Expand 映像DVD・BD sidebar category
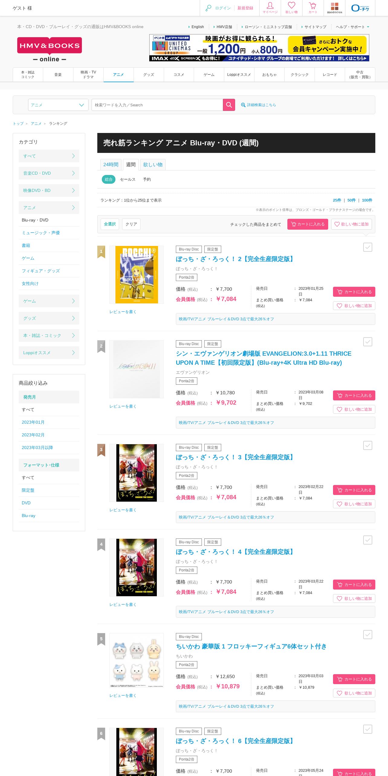 click(49, 190)
